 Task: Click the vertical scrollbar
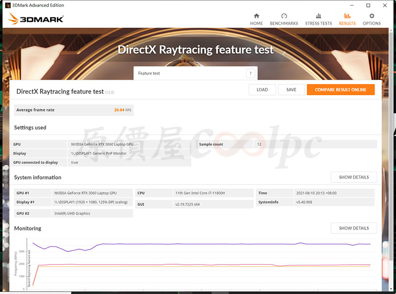coord(391,147)
